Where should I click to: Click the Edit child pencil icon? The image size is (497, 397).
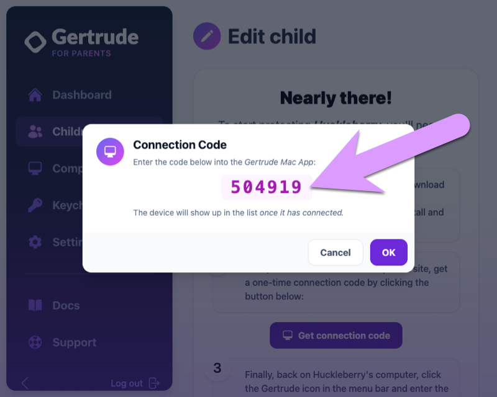(x=206, y=36)
